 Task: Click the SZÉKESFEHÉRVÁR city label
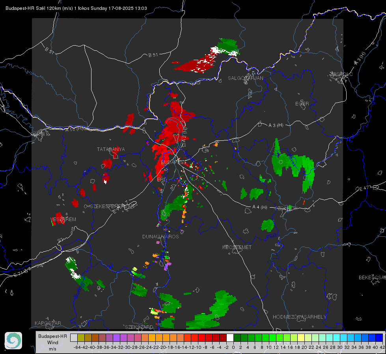[113, 206]
